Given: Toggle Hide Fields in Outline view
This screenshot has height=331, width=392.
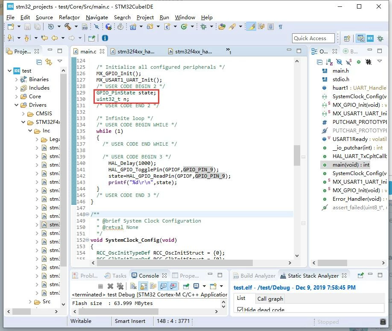Looking at the screenshot, I should pos(339,62).
